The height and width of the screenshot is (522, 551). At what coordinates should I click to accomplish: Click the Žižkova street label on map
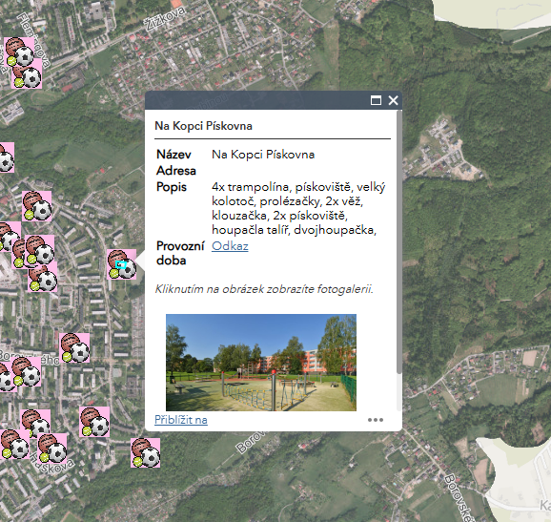point(165,19)
